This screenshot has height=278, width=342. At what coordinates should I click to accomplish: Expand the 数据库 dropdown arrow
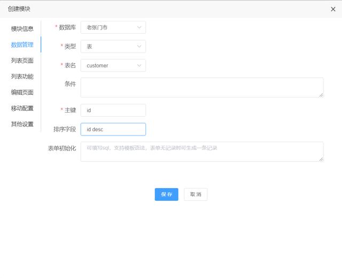click(139, 27)
